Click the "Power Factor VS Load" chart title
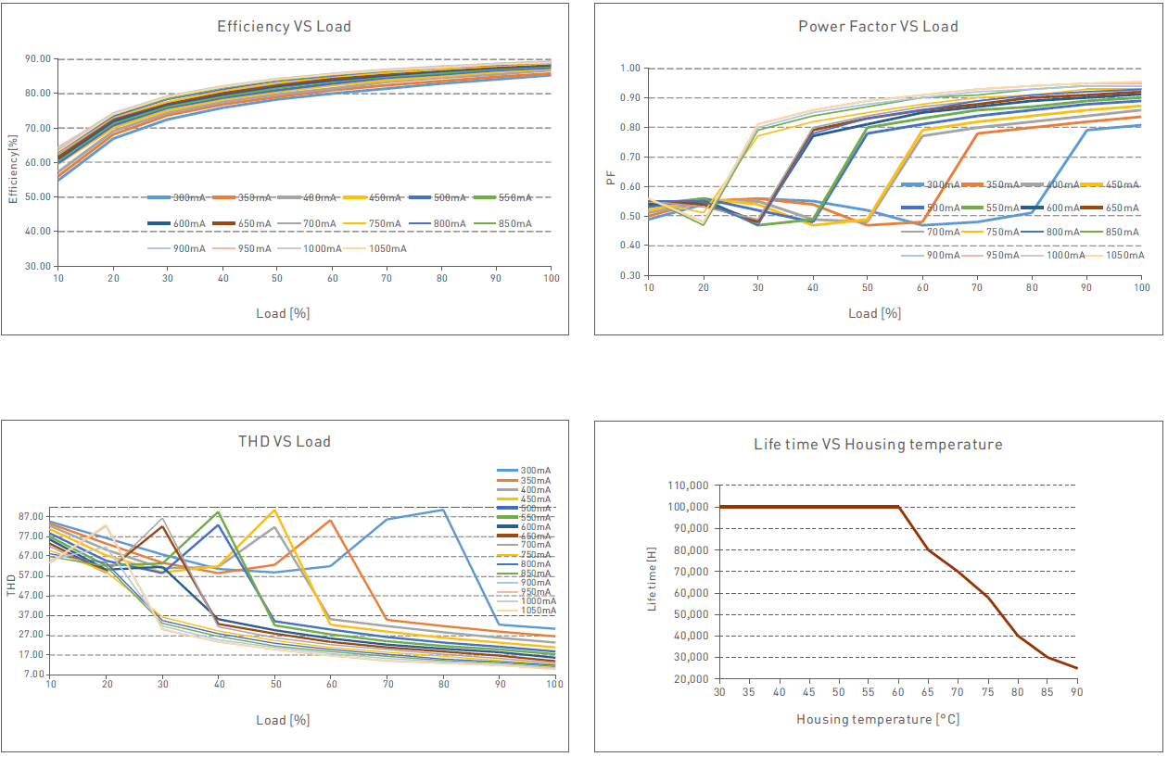This screenshot has width=1168, height=757. [878, 27]
